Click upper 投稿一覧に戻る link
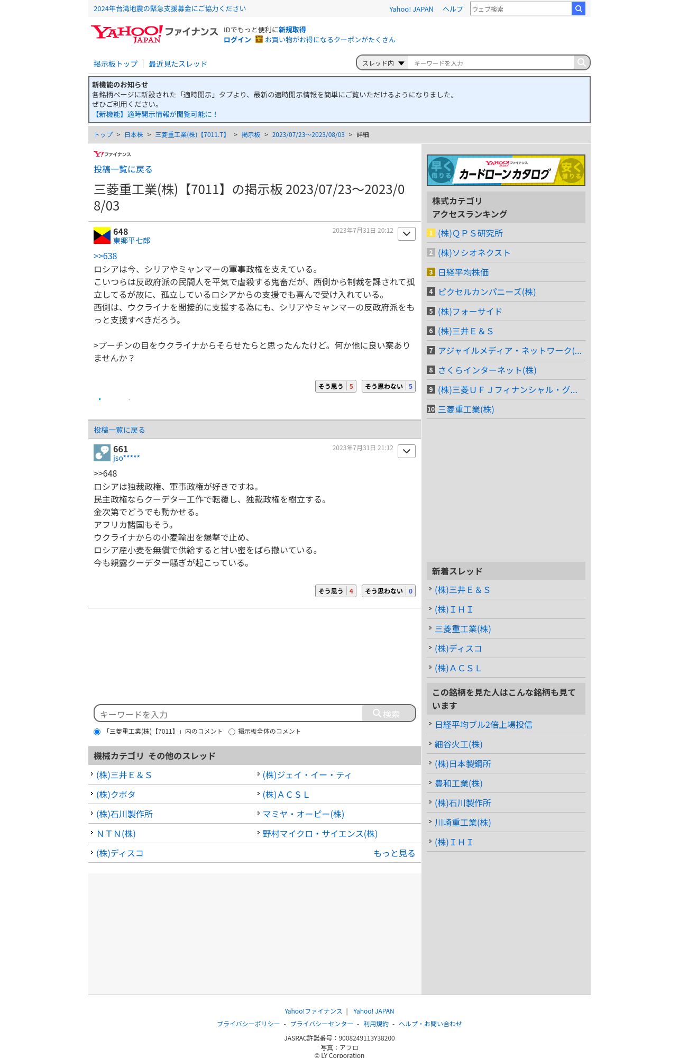 pos(123,169)
